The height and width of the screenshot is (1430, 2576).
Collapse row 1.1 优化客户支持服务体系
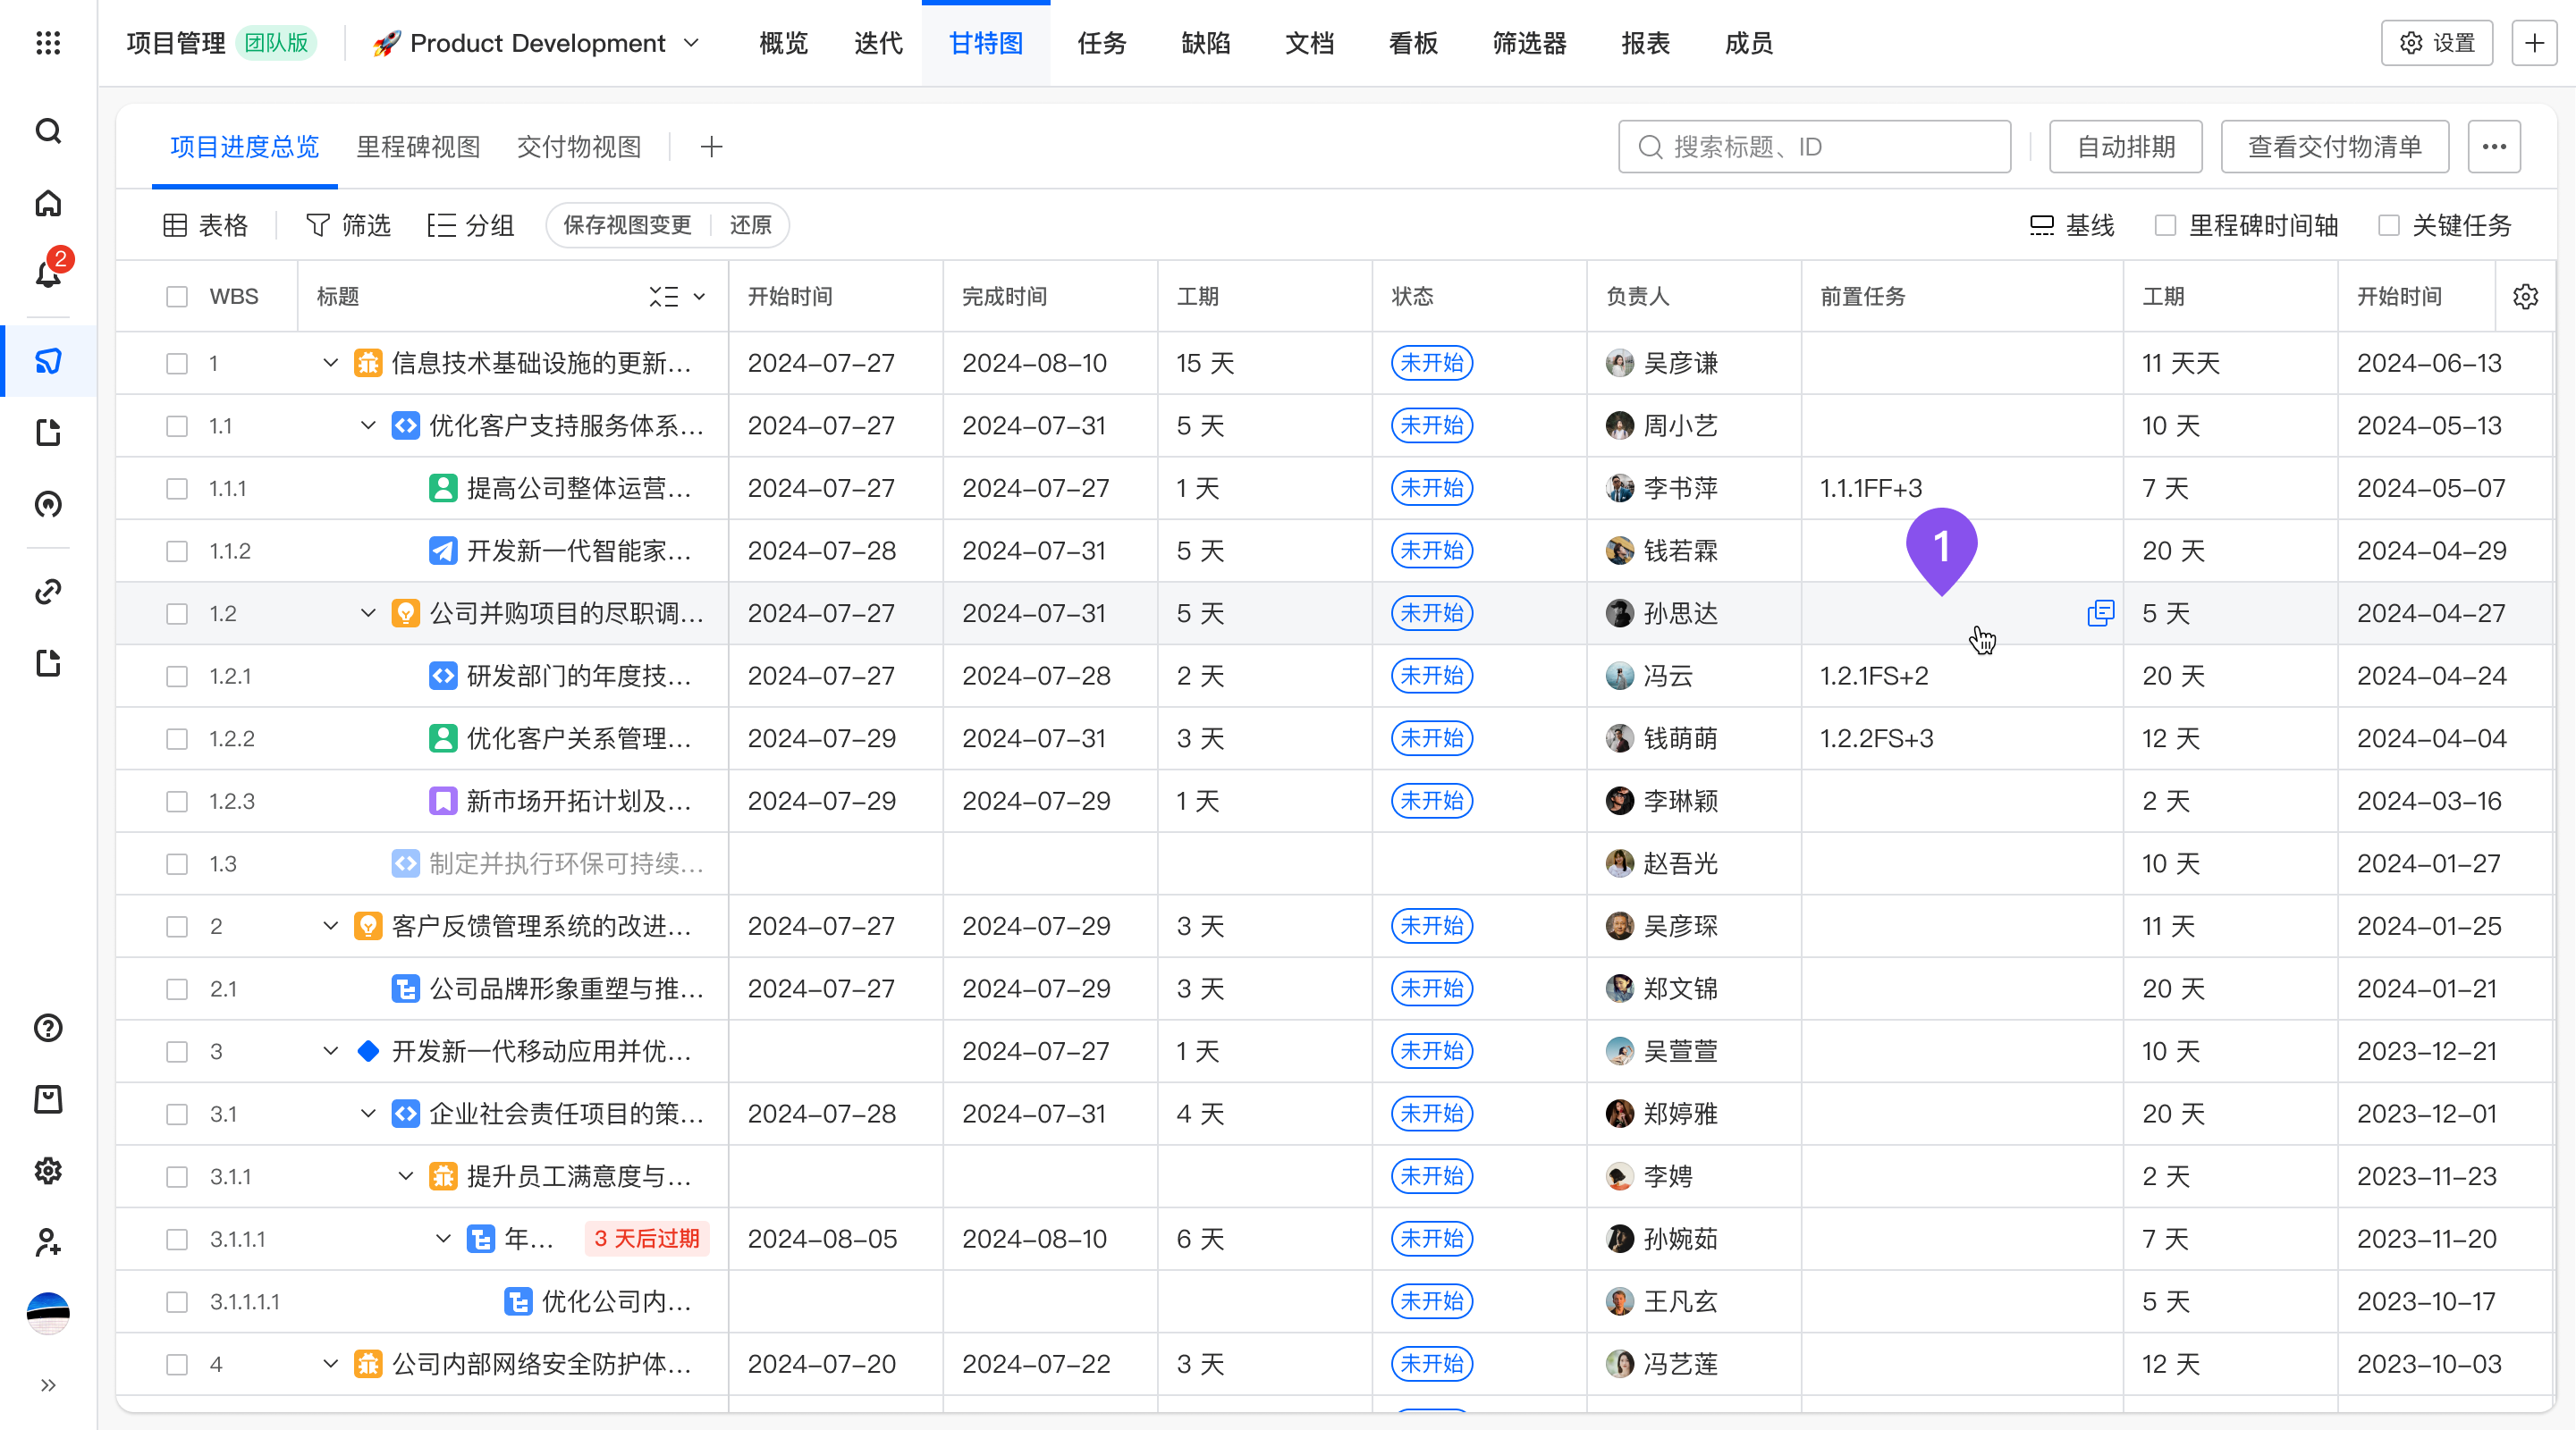(x=368, y=425)
